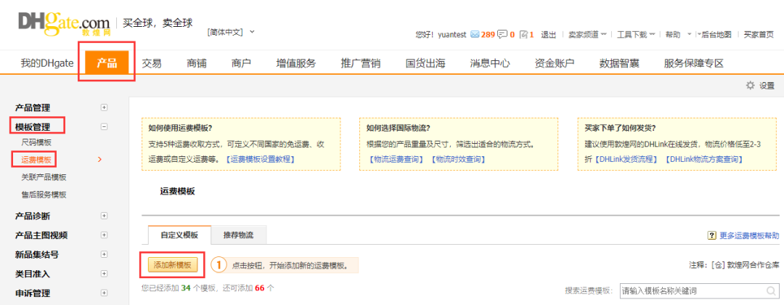Open the 服务保障专区 navigation tab
This screenshot has height=305, width=784.
coord(694,63)
